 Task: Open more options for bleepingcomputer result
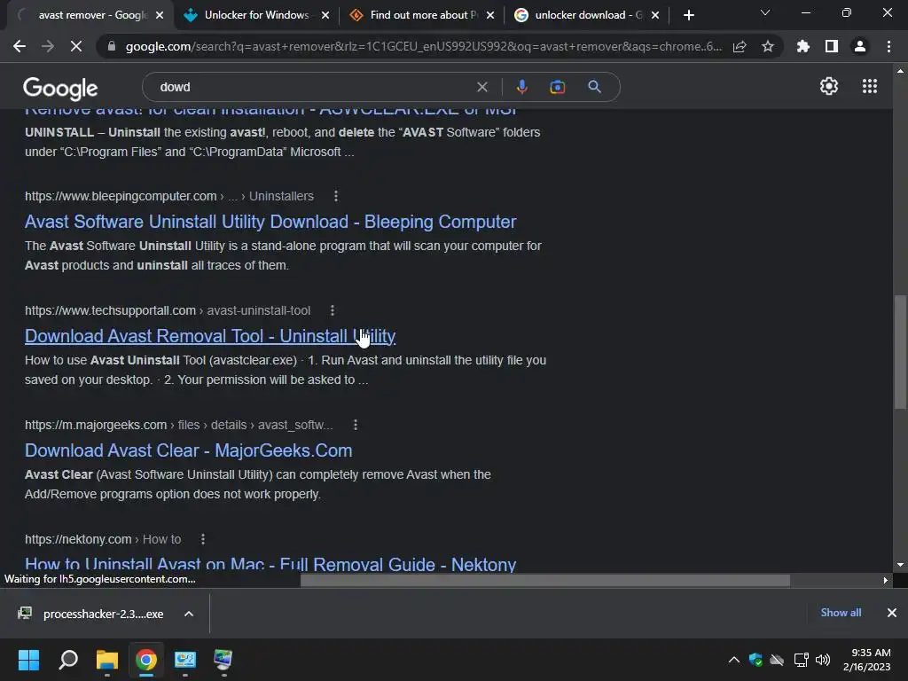coord(336,196)
